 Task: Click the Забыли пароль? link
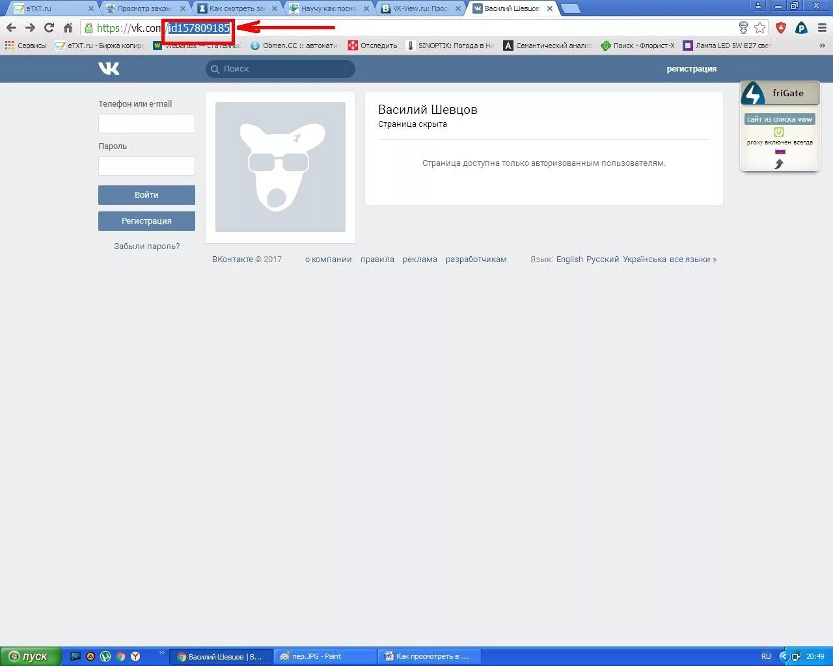(146, 246)
